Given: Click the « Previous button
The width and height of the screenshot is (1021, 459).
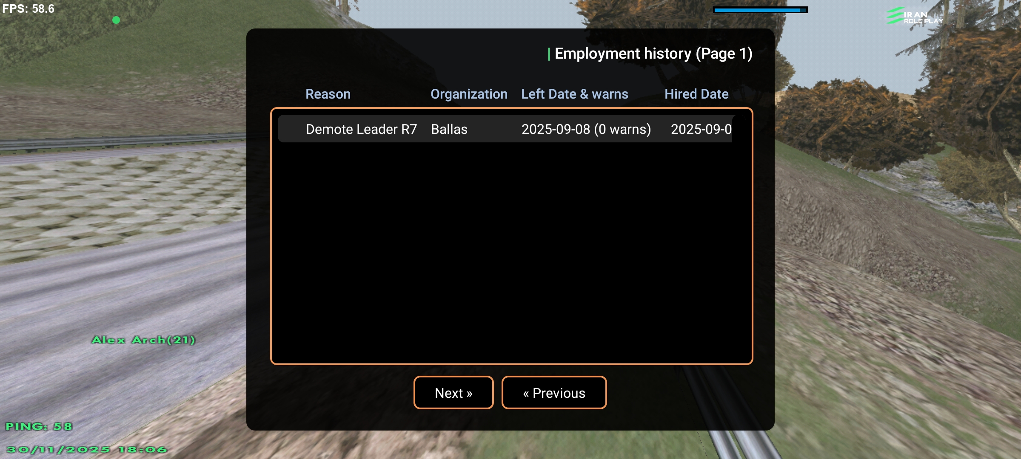Looking at the screenshot, I should pyautogui.click(x=554, y=393).
